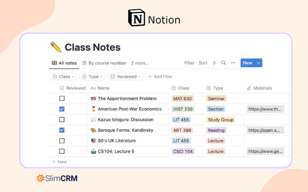Click the purple CSCI 104 class tag

pos(183,151)
